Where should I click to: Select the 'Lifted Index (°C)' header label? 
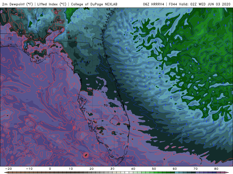click(x=52, y=4)
